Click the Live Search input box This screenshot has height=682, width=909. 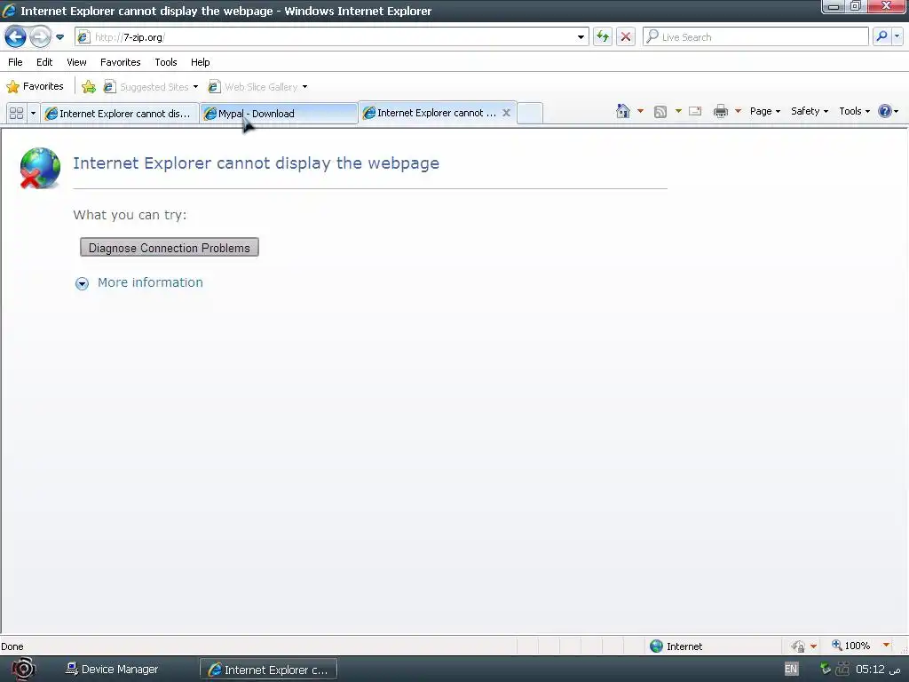pyautogui.click(x=755, y=37)
